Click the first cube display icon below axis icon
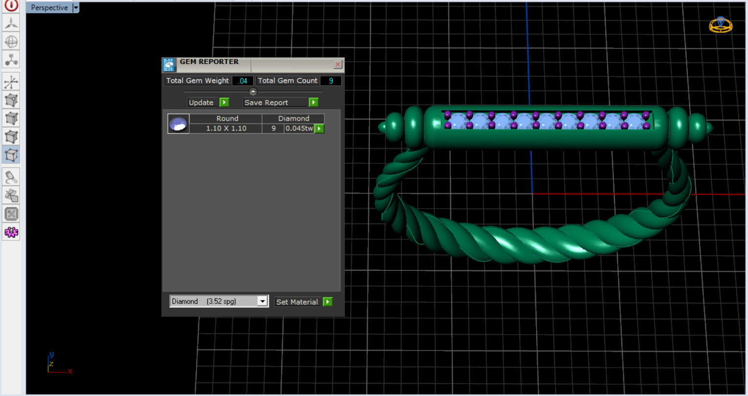This screenshot has width=748, height=396. click(x=11, y=100)
